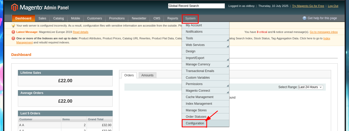Select Cache Management menu entry

(x=205, y=97)
